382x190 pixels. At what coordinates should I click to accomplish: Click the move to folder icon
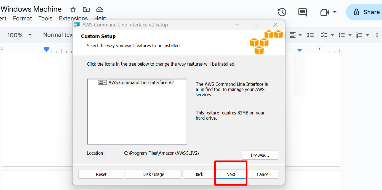click(86, 10)
